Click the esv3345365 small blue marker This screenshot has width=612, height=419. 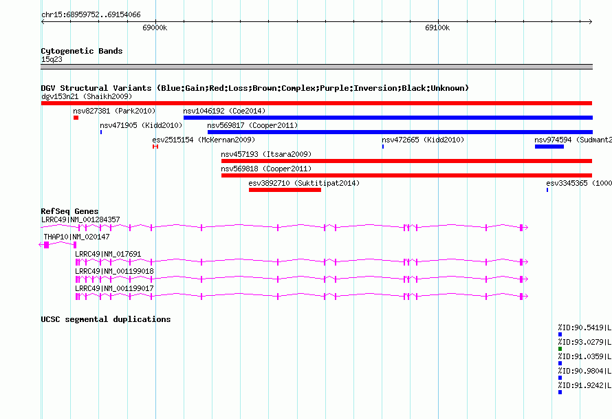547,190
